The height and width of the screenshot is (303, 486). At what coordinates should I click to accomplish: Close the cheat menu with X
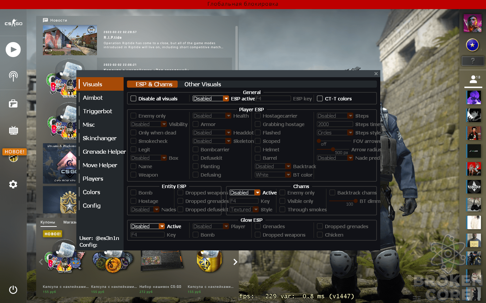coord(376,73)
